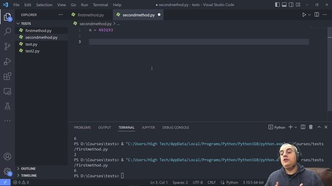
Task: Toggle bottom panel layout icon
Action: coord(284,5)
